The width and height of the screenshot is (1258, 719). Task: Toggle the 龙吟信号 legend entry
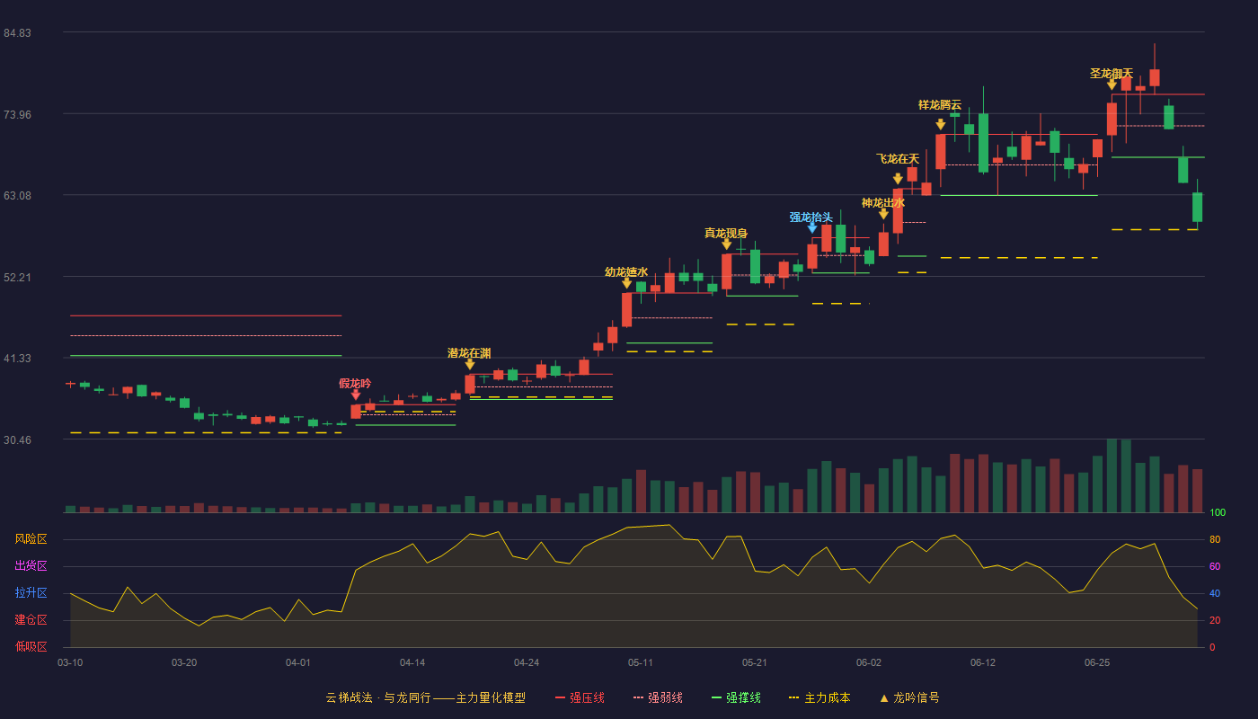coord(909,697)
